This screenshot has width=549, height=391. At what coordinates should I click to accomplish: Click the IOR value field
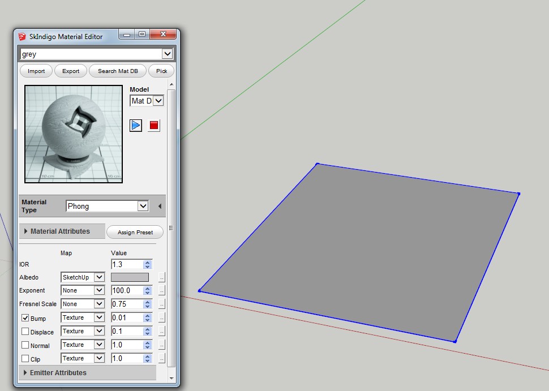[x=127, y=264]
